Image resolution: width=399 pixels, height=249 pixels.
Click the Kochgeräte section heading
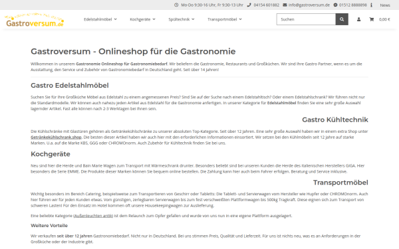pyautogui.click(x=51, y=154)
